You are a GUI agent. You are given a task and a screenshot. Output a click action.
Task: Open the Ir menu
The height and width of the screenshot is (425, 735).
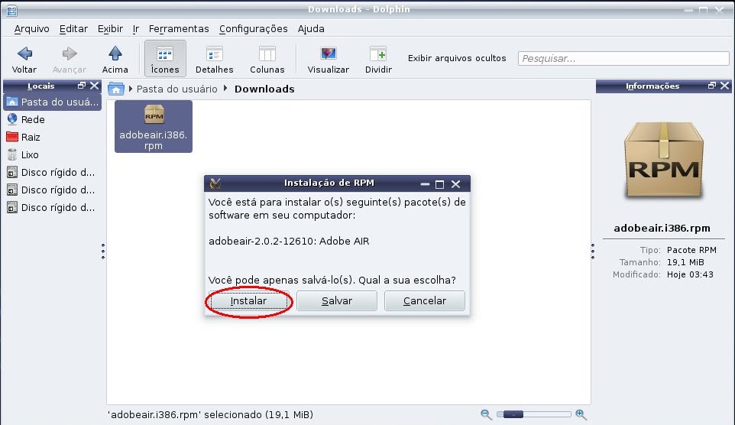click(x=135, y=28)
